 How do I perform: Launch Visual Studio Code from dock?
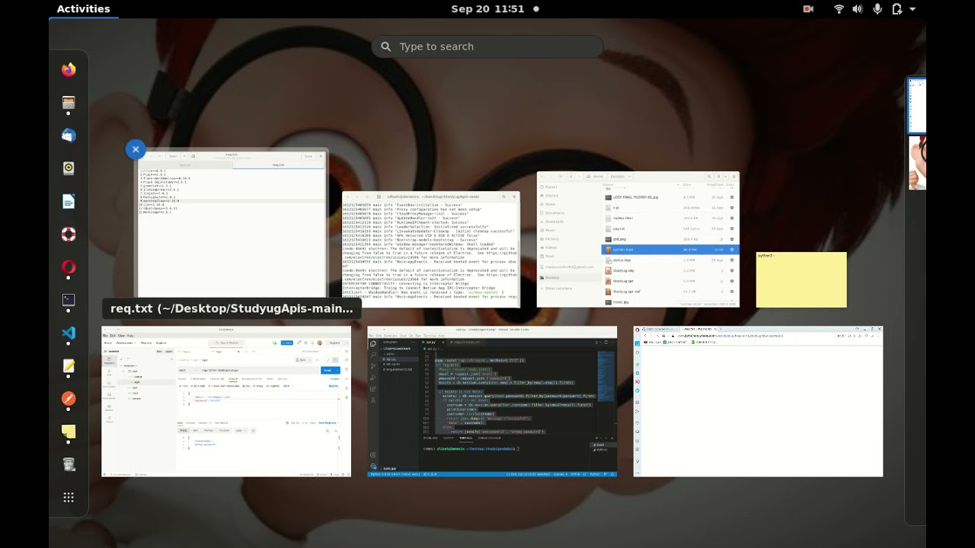click(x=69, y=333)
